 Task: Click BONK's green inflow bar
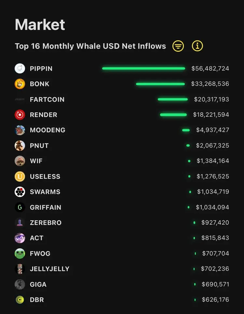point(160,84)
